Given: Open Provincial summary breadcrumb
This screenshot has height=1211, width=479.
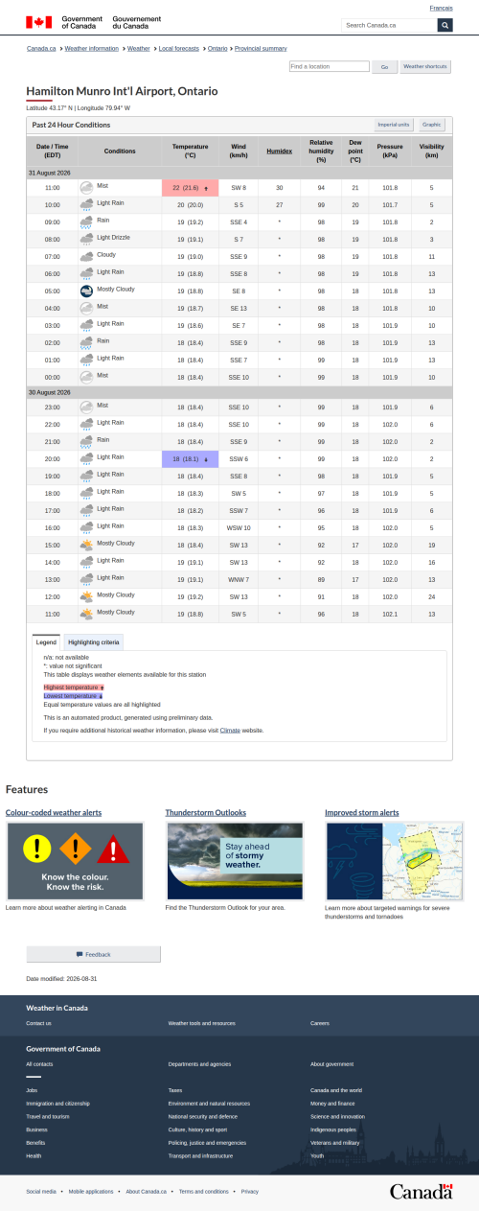Looking at the screenshot, I should point(261,48).
